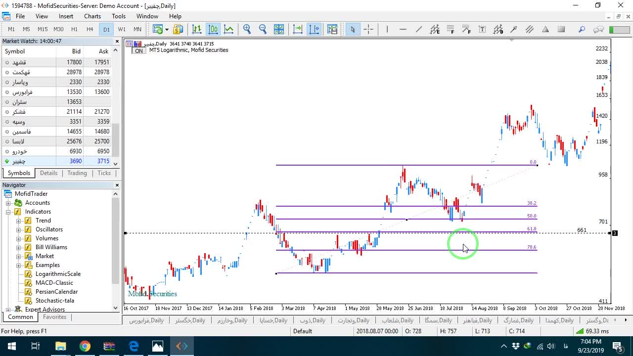Open the Insert menu
The height and width of the screenshot is (356, 633).
click(x=66, y=16)
